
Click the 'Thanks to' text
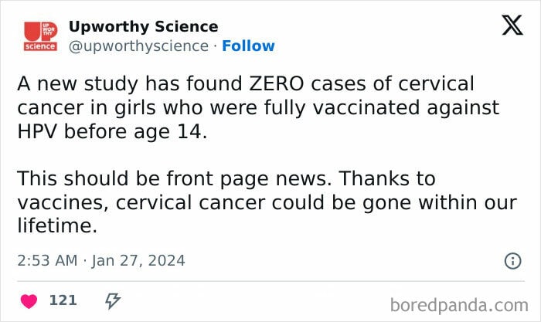386,178
